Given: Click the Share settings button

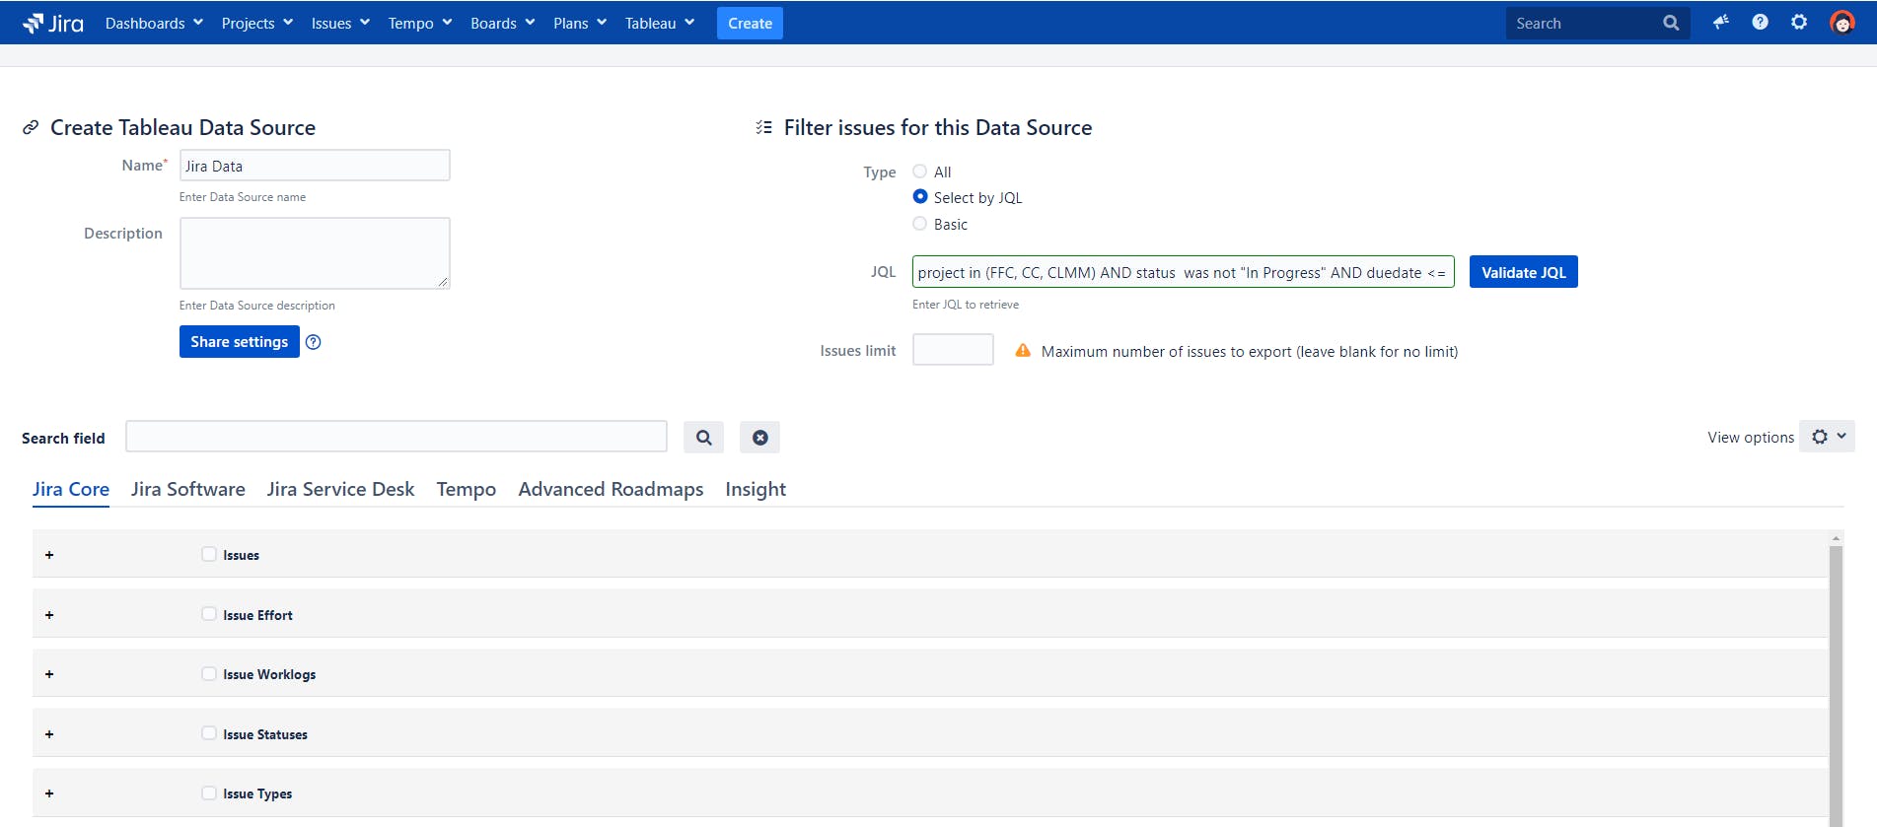Looking at the screenshot, I should (x=240, y=342).
